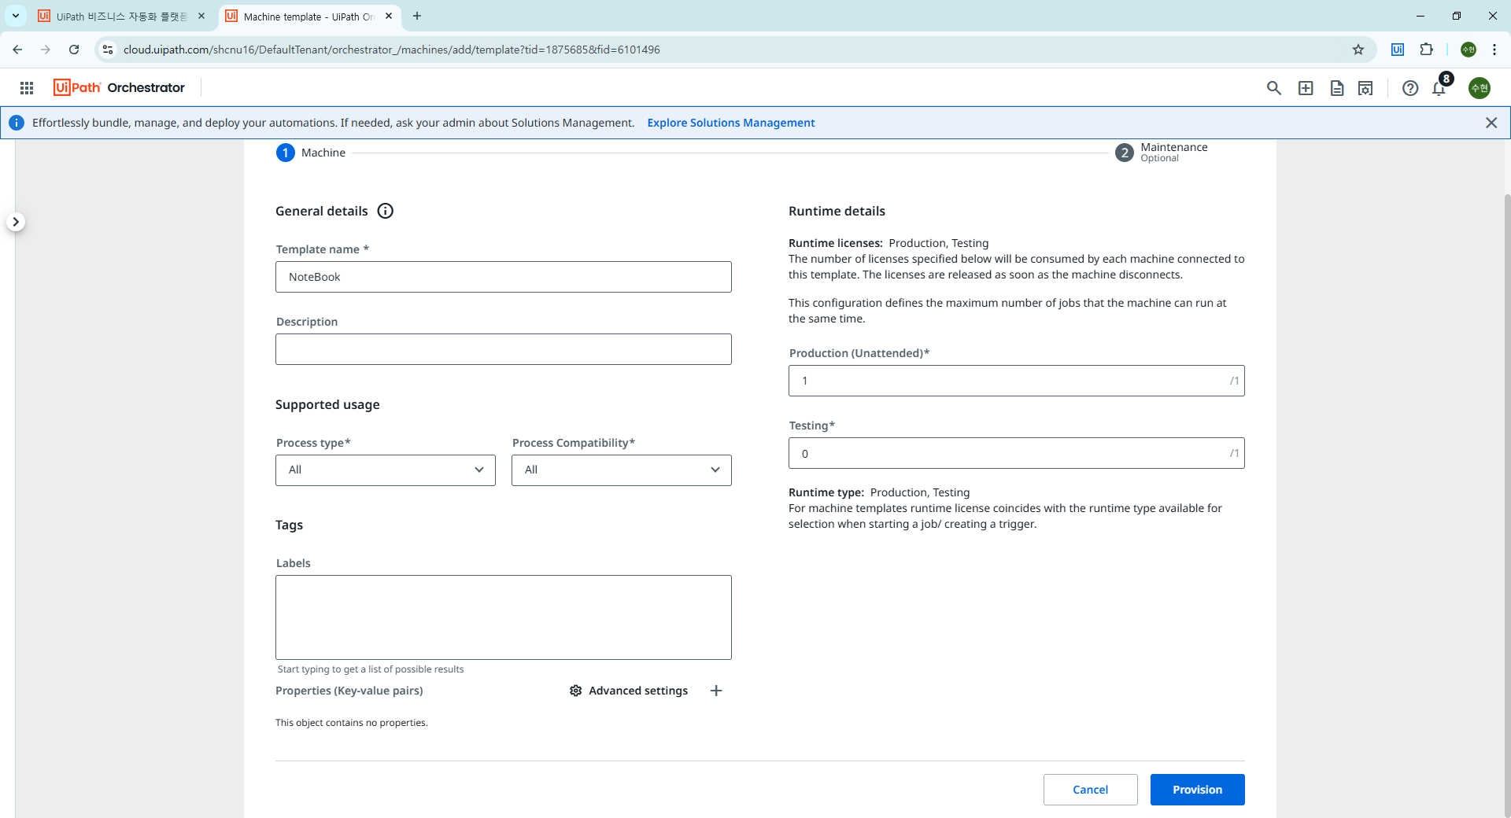Focus the Template name field
1511x818 pixels.
tap(504, 277)
